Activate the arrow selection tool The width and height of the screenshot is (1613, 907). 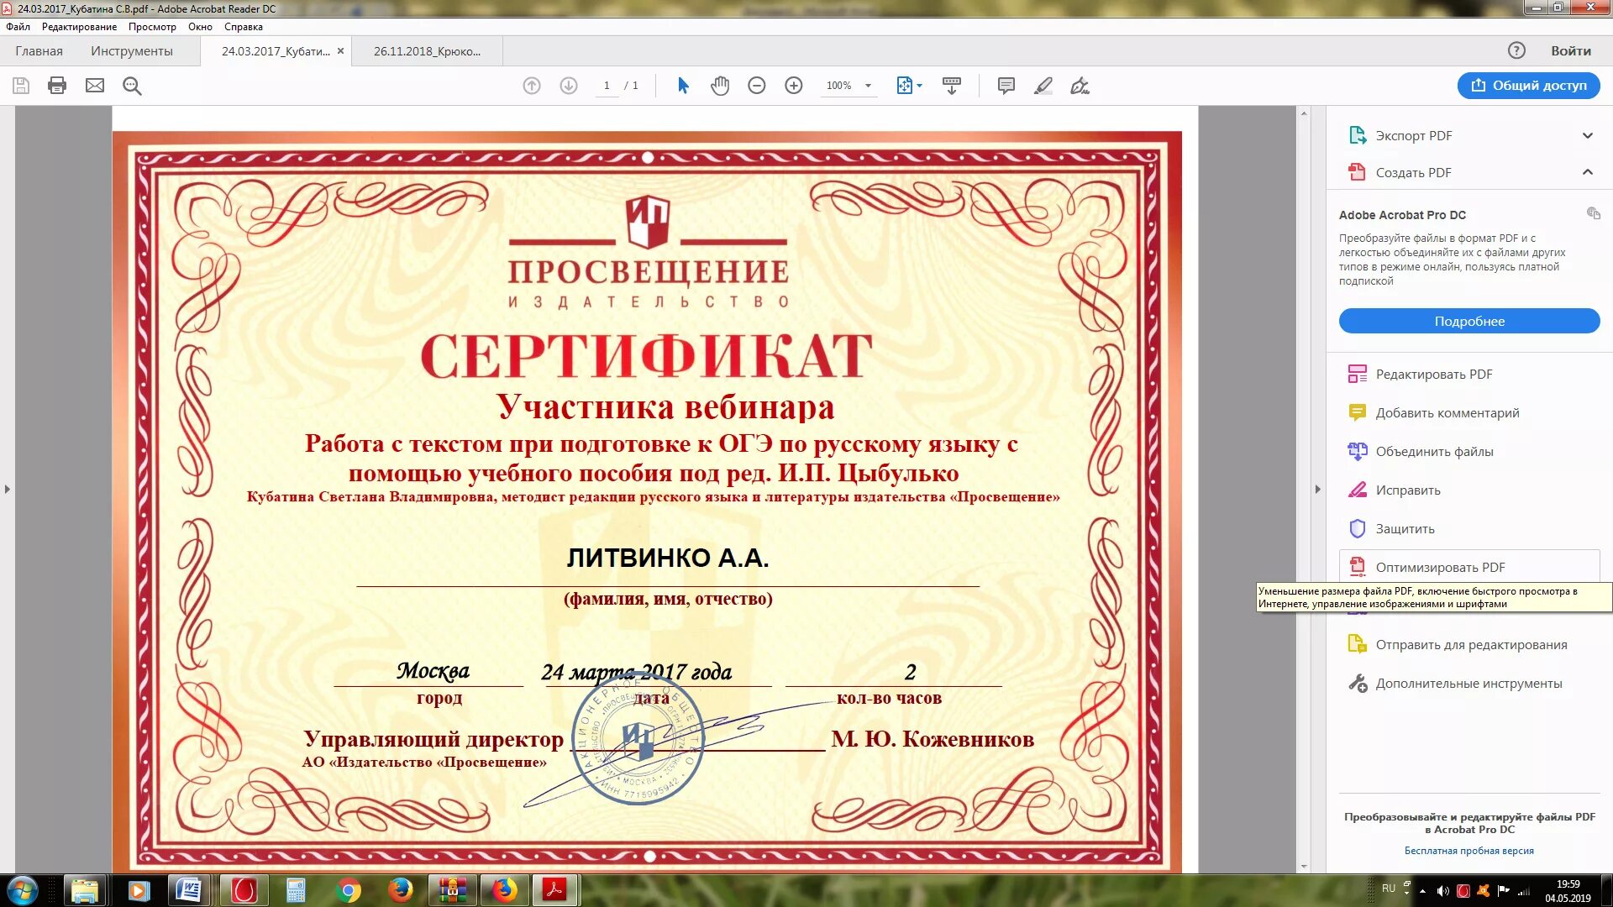tap(683, 86)
